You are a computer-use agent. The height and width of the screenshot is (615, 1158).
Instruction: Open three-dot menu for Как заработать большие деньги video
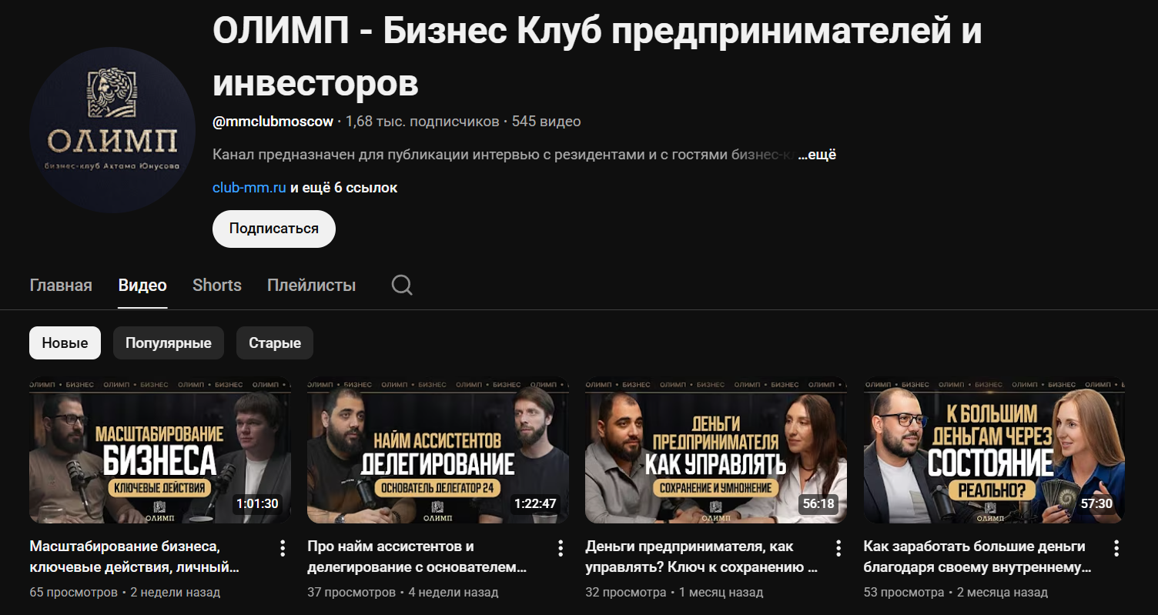(1116, 548)
